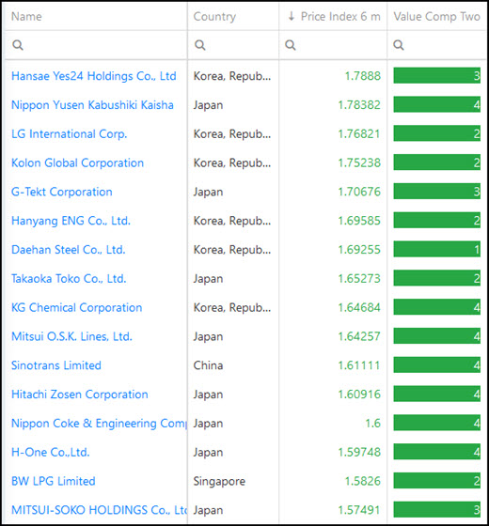Click the Name filter input field

pyautogui.click(x=96, y=45)
